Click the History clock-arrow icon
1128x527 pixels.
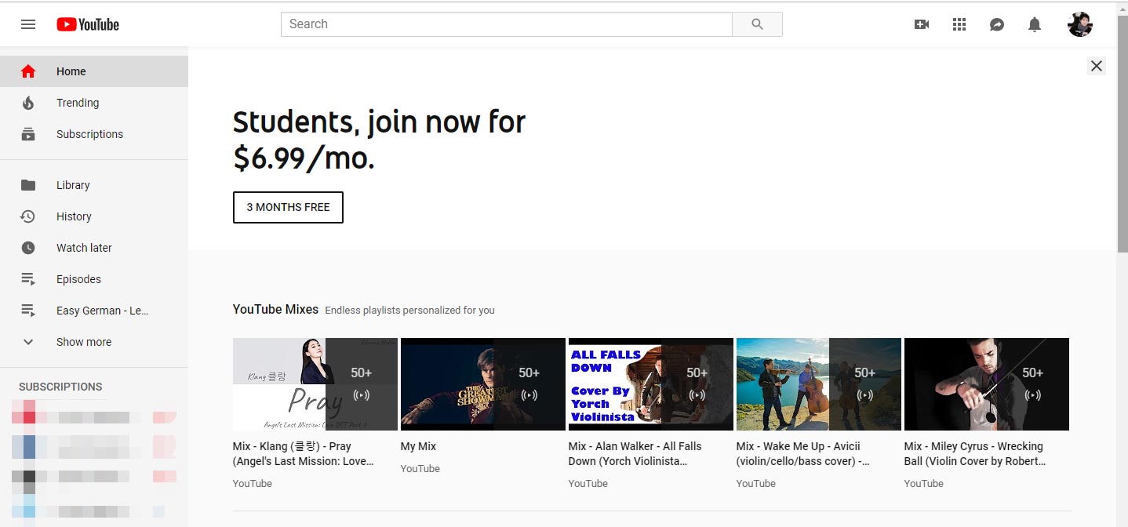[28, 216]
